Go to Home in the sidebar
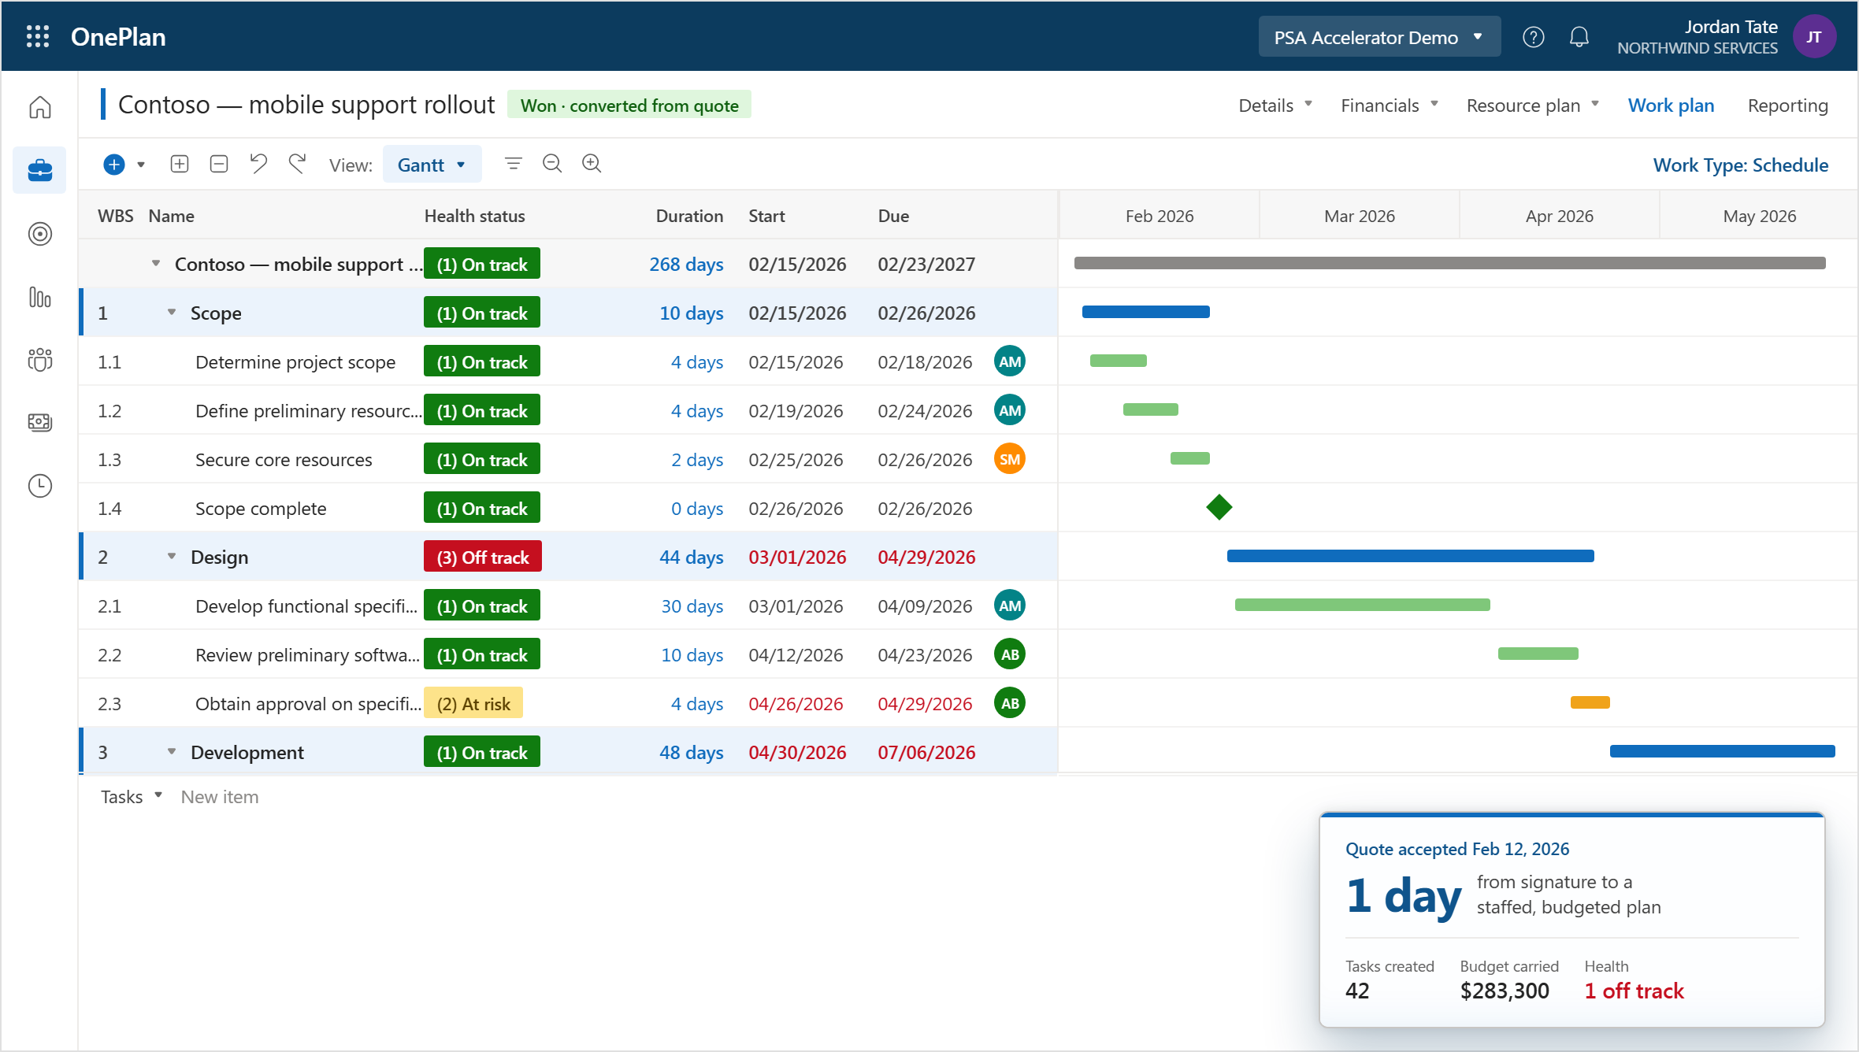1859x1052 pixels. pyautogui.click(x=40, y=107)
